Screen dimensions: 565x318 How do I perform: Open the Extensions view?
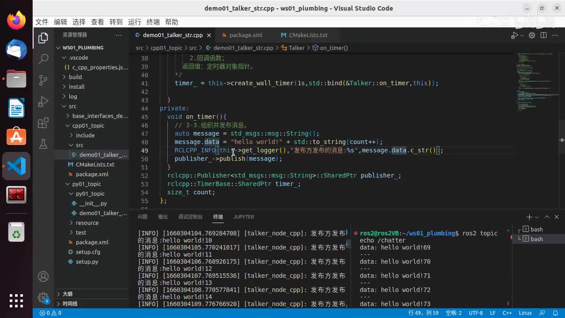click(43, 123)
